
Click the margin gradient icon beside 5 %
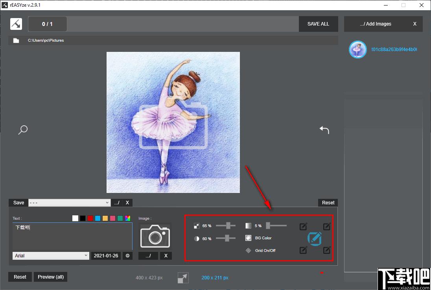(248, 226)
